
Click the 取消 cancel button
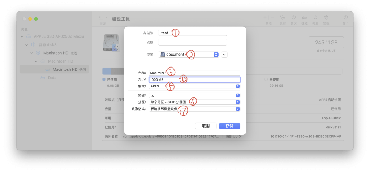206,126
